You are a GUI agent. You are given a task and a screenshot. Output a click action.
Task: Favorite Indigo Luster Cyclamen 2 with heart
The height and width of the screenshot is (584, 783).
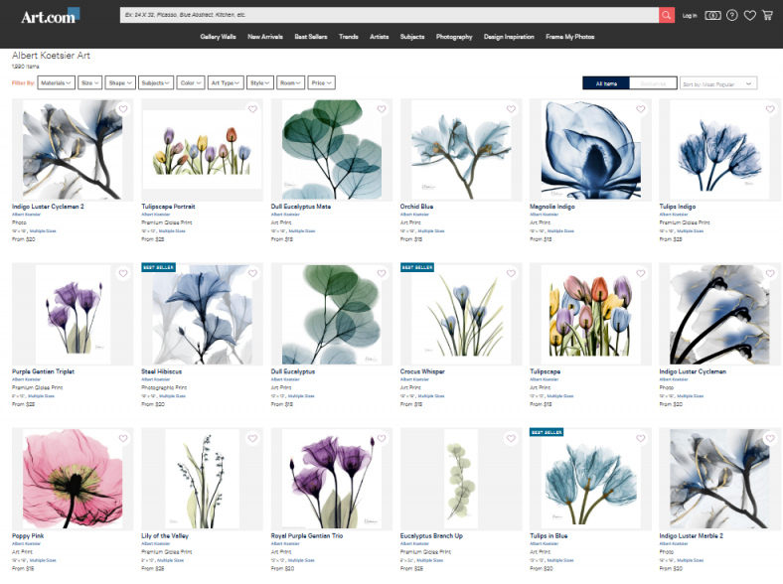[x=123, y=109]
